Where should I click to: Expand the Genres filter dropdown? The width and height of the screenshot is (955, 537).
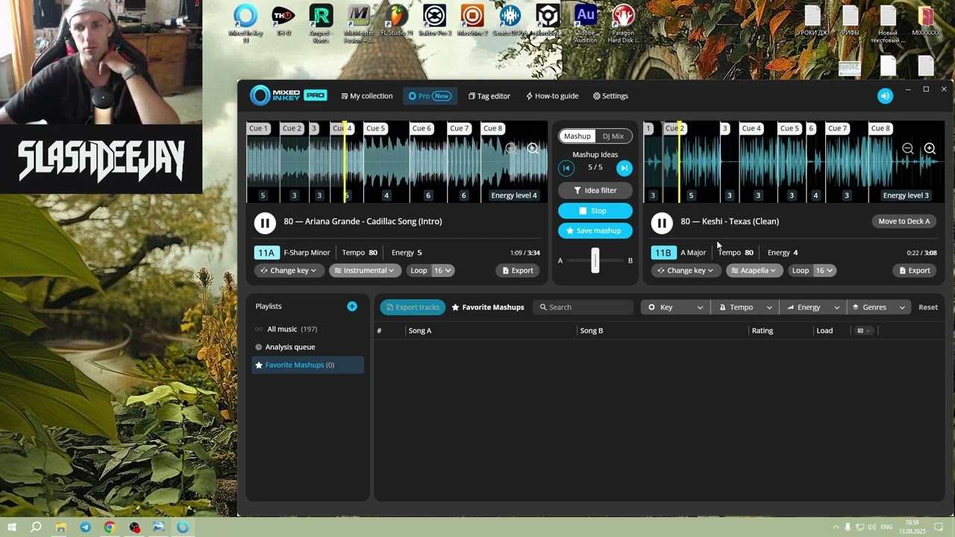point(880,307)
